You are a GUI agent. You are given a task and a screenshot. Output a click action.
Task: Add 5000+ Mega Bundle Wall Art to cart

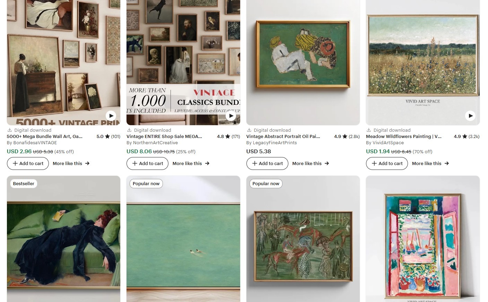28,163
